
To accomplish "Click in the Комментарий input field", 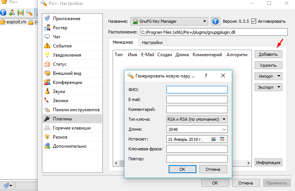I will (x=197, y=109).
